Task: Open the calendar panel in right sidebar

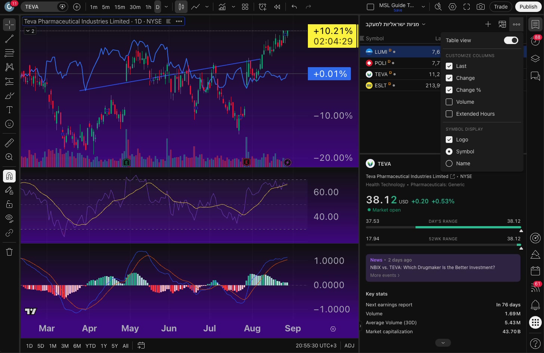Action: 535,271
